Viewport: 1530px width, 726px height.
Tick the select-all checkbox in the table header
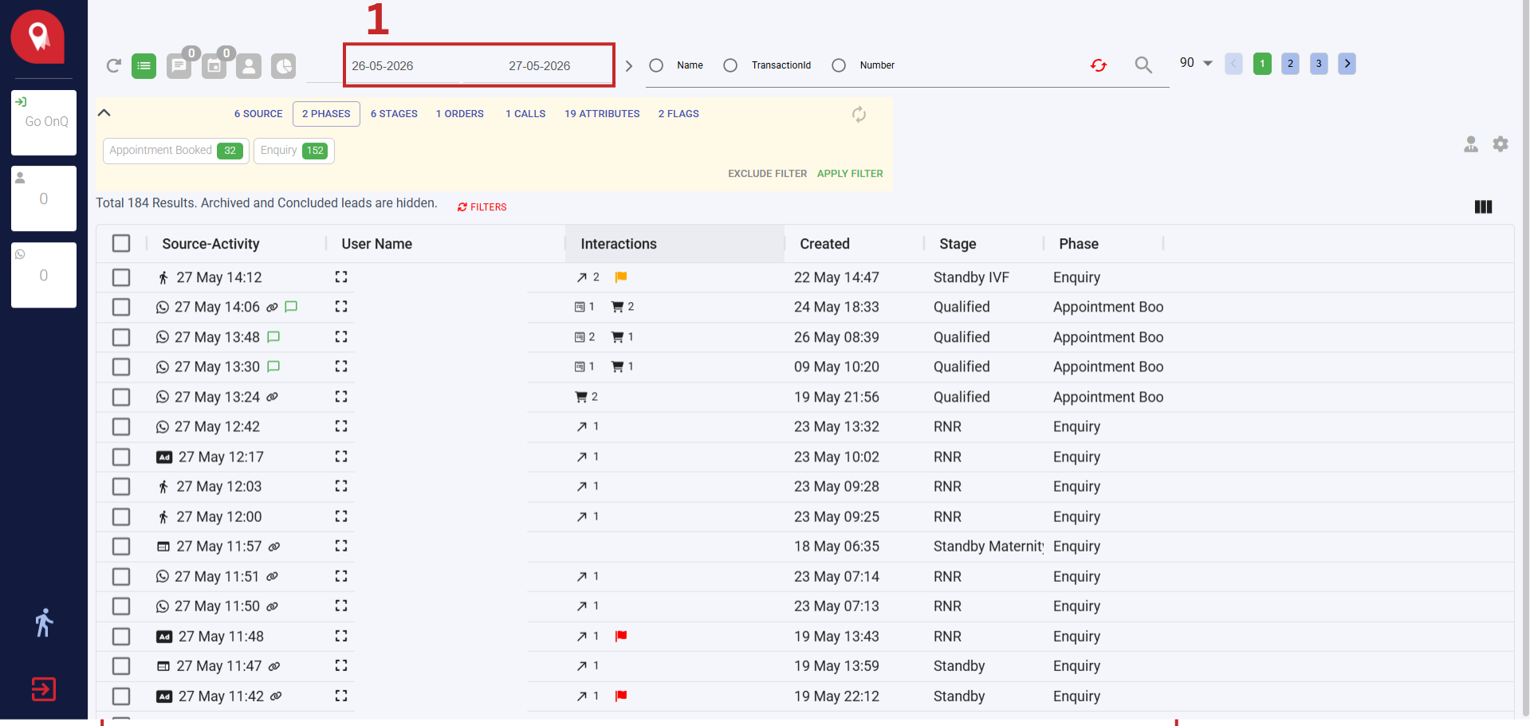click(121, 243)
